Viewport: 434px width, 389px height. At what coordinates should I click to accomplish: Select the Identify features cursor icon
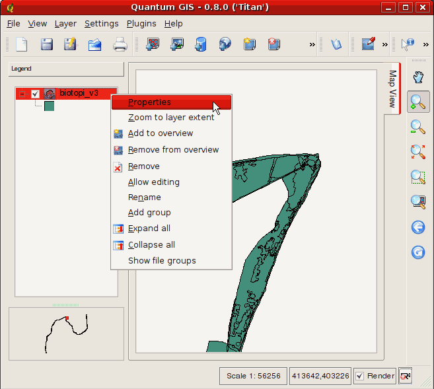[408, 44]
